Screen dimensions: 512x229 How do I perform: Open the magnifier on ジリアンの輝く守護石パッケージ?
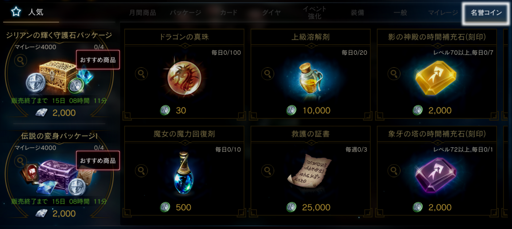(20, 60)
